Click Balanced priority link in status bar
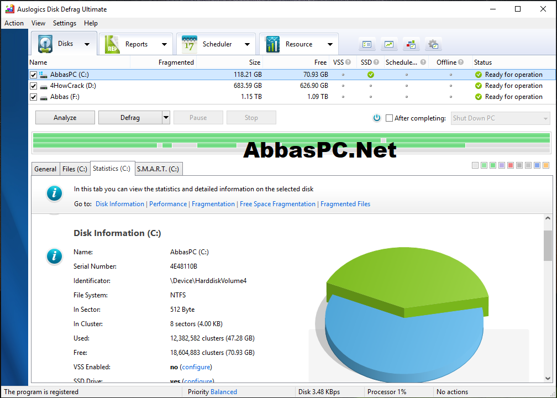Viewport: 557px width, 398px height. point(224,392)
